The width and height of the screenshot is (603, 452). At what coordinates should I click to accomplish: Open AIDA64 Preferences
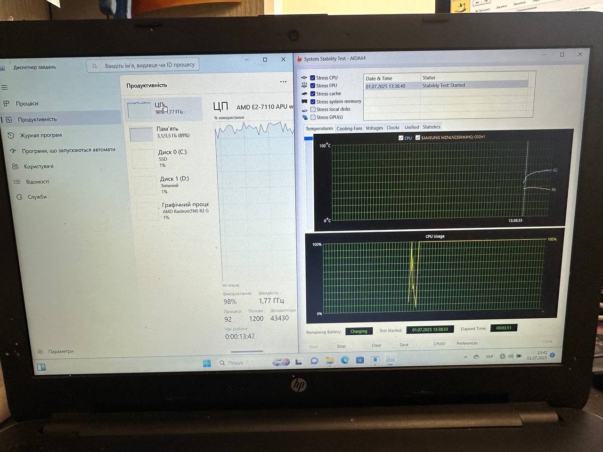pos(467,343)
